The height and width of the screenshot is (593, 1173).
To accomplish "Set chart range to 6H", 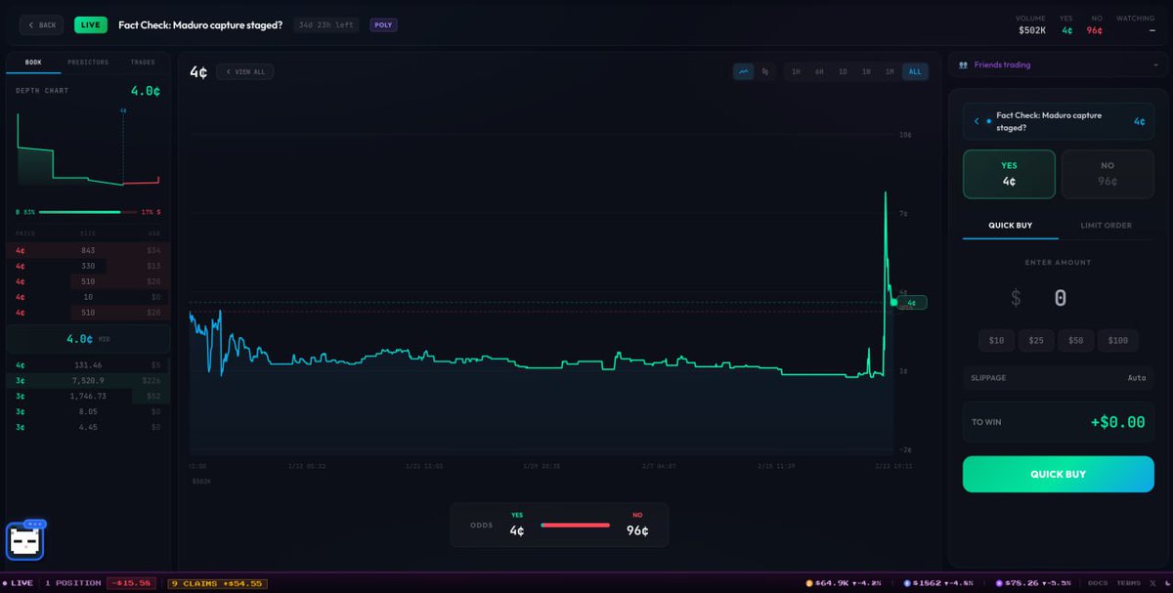I will pyautogui.click(x=819, y=71).
